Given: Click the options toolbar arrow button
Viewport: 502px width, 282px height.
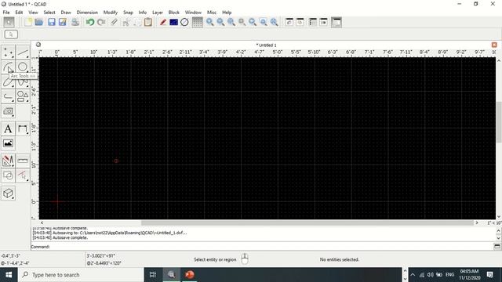Looking at the screenshot, I should pos(11,34).
